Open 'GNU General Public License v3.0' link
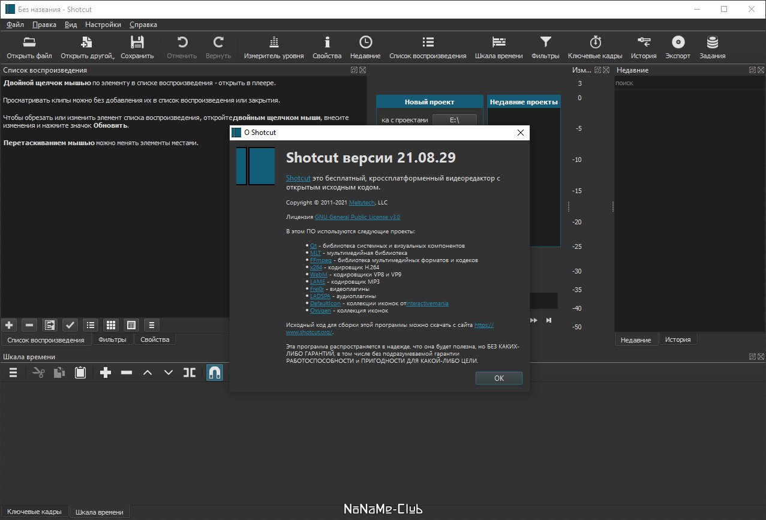 [357, 217]
